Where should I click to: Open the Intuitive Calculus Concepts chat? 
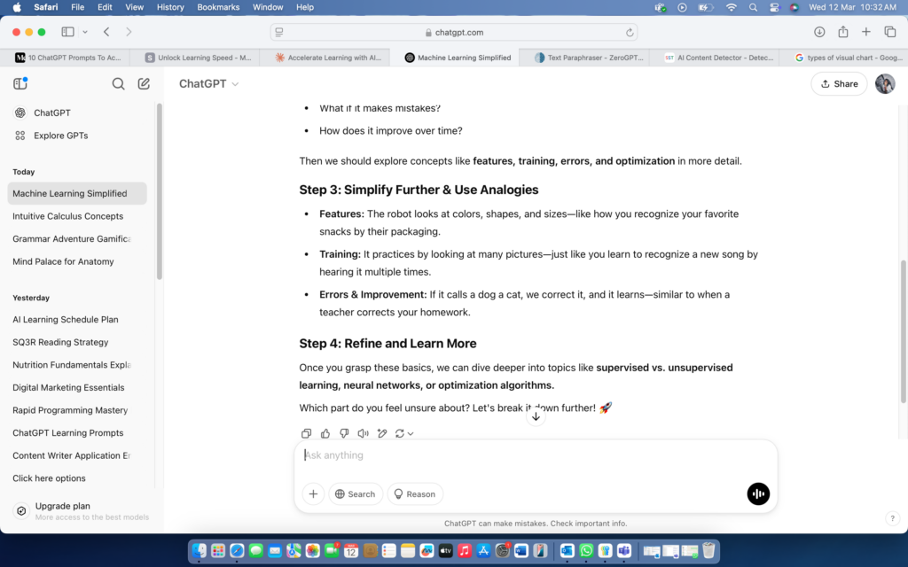tap(68, 216)
